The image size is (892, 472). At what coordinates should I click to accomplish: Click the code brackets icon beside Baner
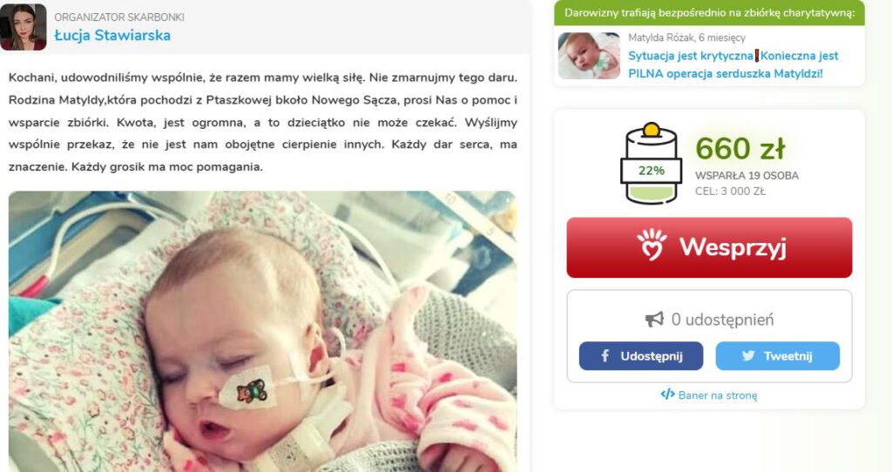pos(667,394)
